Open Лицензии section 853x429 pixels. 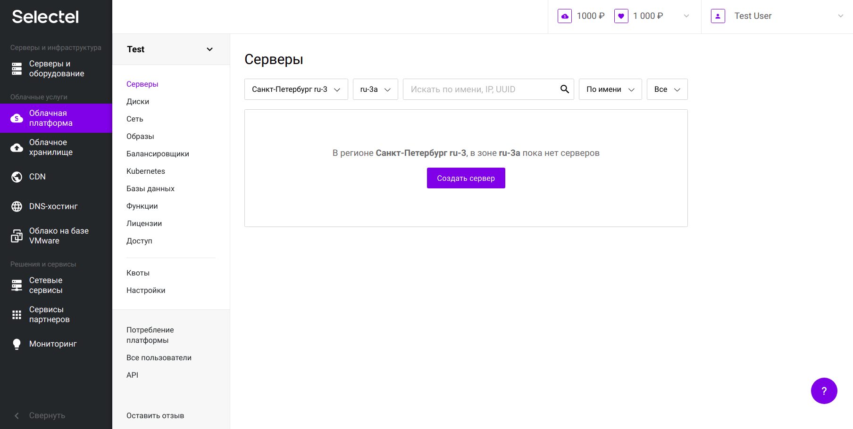tap(144, 224)
